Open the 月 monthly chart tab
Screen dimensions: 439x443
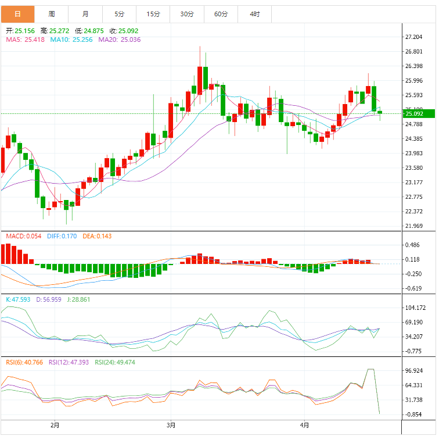click(x=85, y=14)
